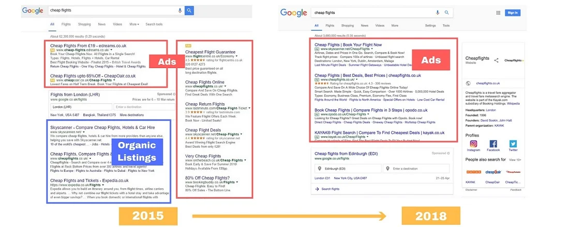Open the 'Cheap Flights From £19 - edreams.co.uk' ad

pos(88,45)
